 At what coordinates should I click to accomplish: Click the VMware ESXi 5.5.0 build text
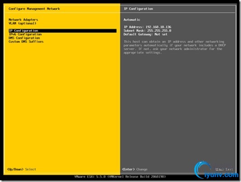click(x=120, y=177)
